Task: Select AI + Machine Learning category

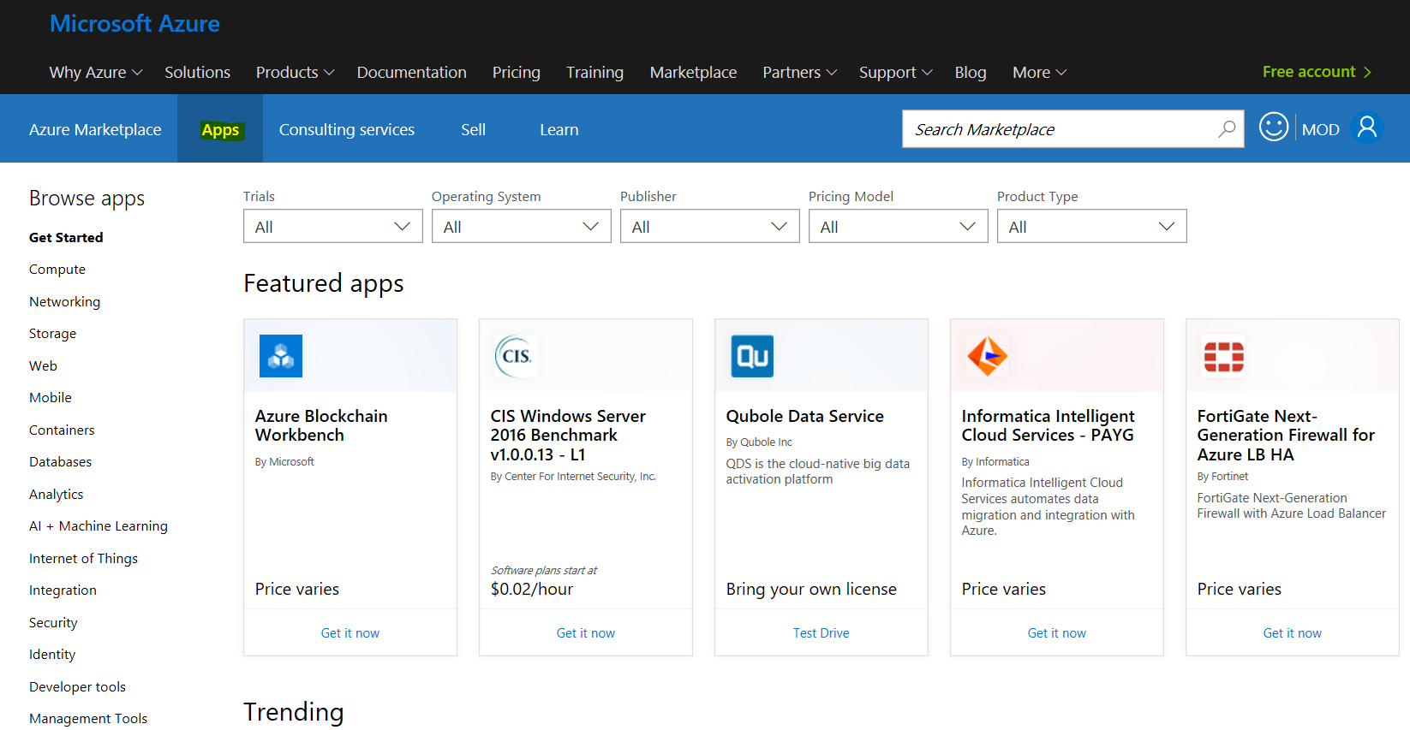Action: (99, 526)
